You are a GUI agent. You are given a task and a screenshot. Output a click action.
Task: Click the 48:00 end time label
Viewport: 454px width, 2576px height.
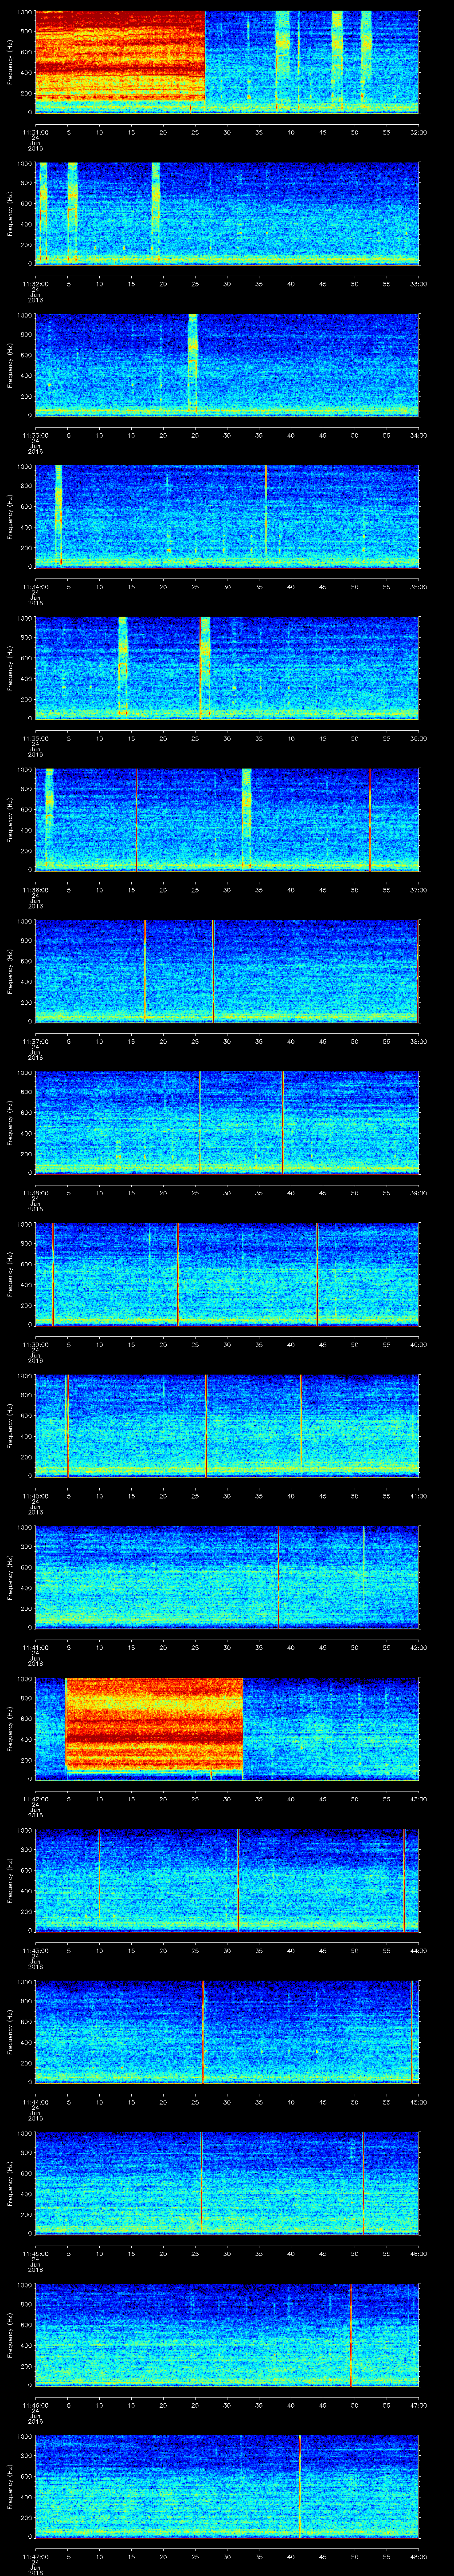(418, 2557)
